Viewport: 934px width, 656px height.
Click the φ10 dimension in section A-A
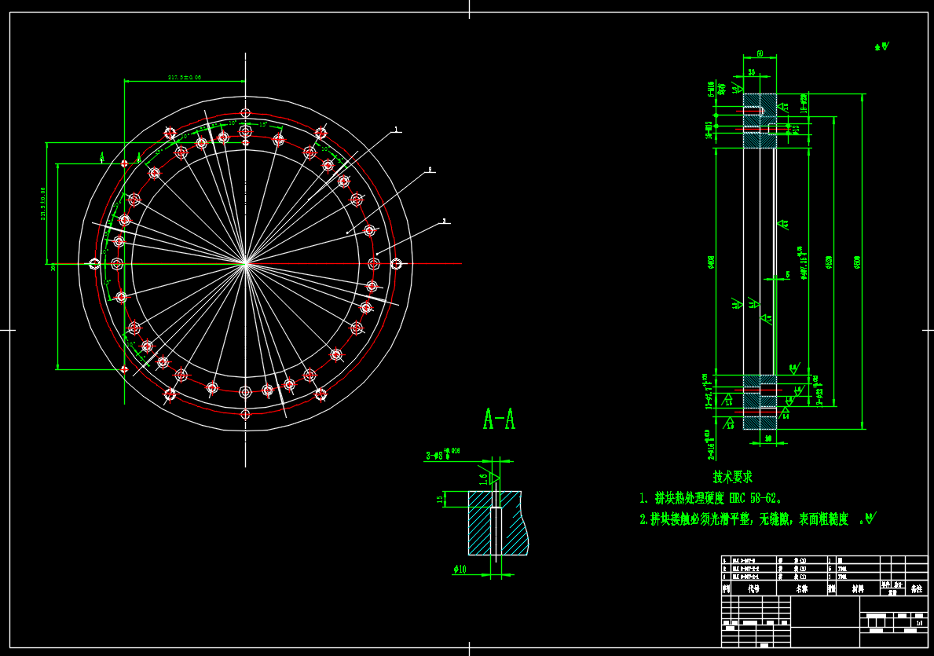click(x=460, y=568)
